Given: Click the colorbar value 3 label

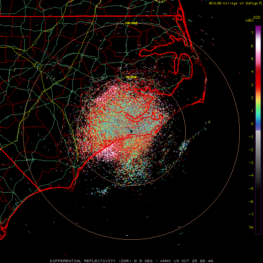Looking at the screenshot, I should pyautogui.click(x=252, y=85).
